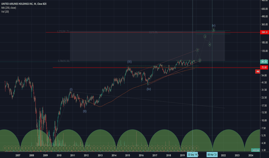The image size is (269, 158).
Task: Click the 2010 year label on the time axis
Action: [x=59, y=155]
